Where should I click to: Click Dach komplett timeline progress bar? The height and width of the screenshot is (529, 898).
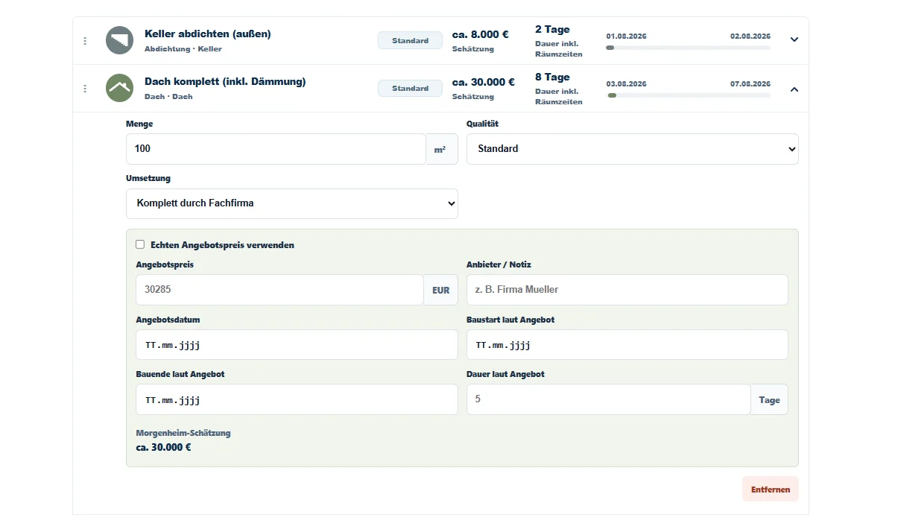coord(689,95)
